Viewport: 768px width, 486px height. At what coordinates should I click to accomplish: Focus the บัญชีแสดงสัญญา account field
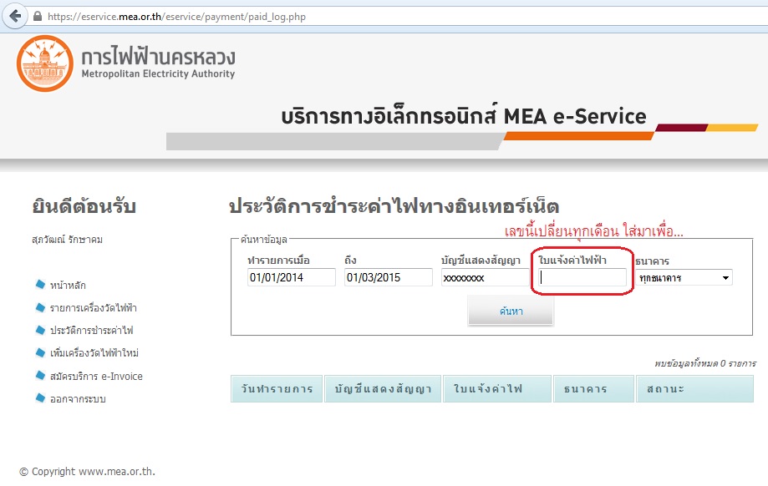[486, 277]
